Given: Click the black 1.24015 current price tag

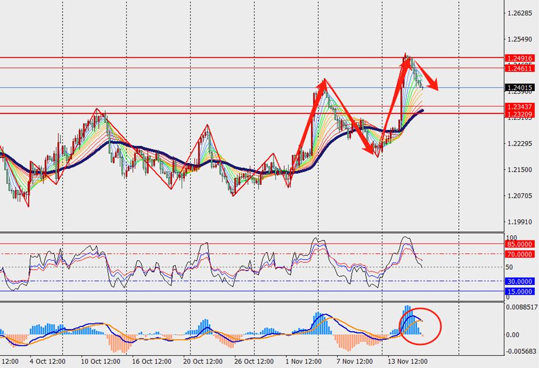Looking at the screenshot, I should (520, 88).
